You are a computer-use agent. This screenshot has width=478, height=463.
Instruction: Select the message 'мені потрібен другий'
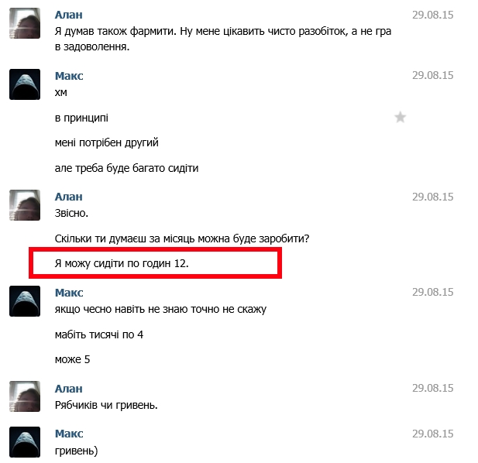[x=107, y=142]
